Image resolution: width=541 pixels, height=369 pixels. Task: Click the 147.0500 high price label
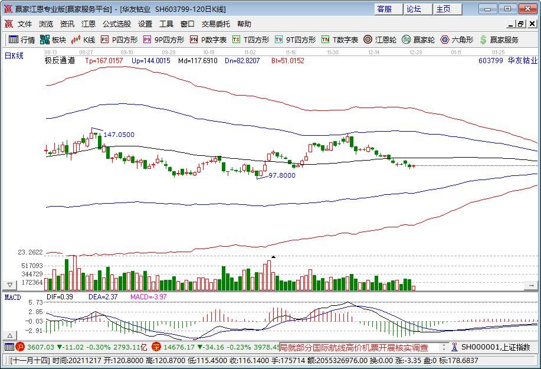tap(119, 135)
